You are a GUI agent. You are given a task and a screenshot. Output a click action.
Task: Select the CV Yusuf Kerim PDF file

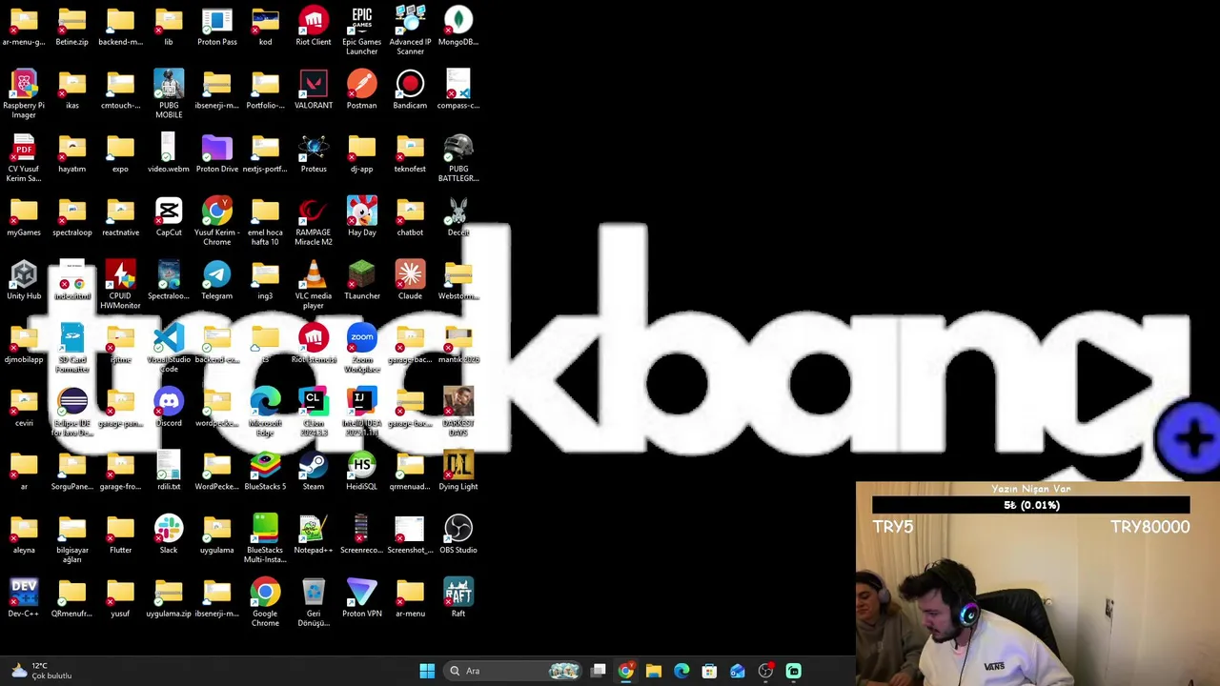click(x=24, y=158)
